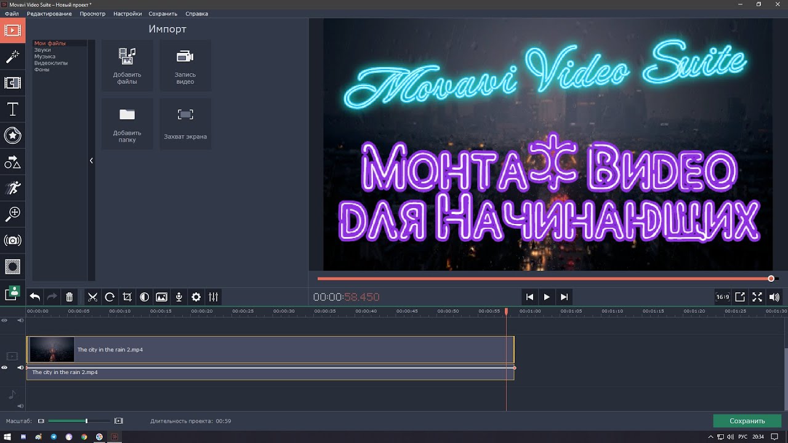Image resolution: width=788 pixels, height=443 pixels.
Task: Click the timeline playhead marker
Action: click(x=507, y=312)
